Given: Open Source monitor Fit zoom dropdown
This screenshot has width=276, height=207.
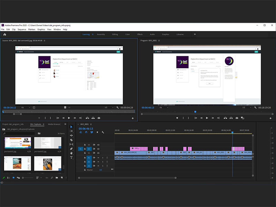Looking at the screenshot, I should pos(26,108).
